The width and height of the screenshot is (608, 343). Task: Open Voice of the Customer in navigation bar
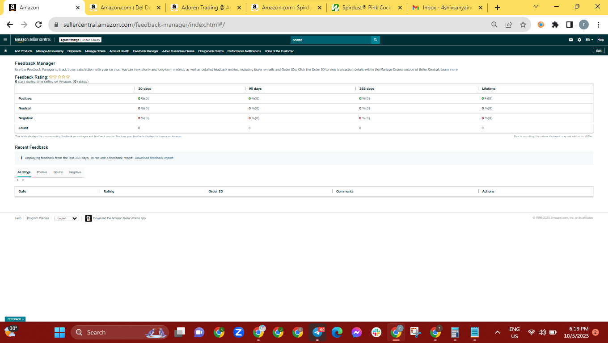point(279,51)
